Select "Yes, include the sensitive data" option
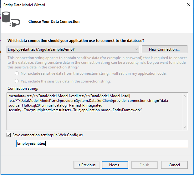The height and width of the screenshot is (175, 194). pyautogui.click(x=17, y=81)
